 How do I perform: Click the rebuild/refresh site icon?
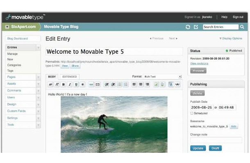coord(188,27)
